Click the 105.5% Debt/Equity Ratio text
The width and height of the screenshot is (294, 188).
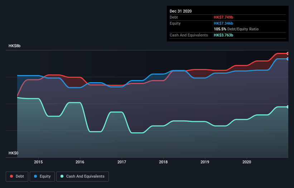pyautogui.click(x=236, y=29)
